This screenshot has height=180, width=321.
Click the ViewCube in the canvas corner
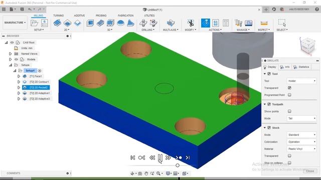[x=307, y=46]
